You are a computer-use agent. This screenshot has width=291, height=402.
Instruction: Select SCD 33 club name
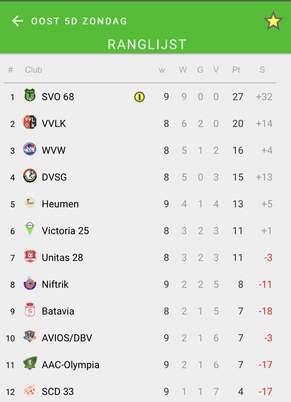(x=58, y=391)
